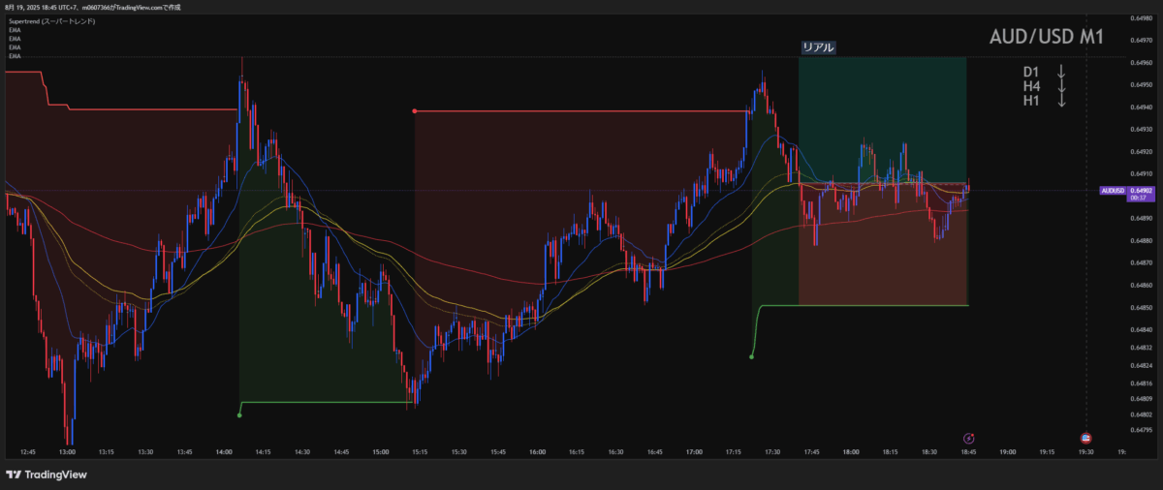Select the first EMA indicator legend entry
This screenshot has width=1163, height=490.
15,30
